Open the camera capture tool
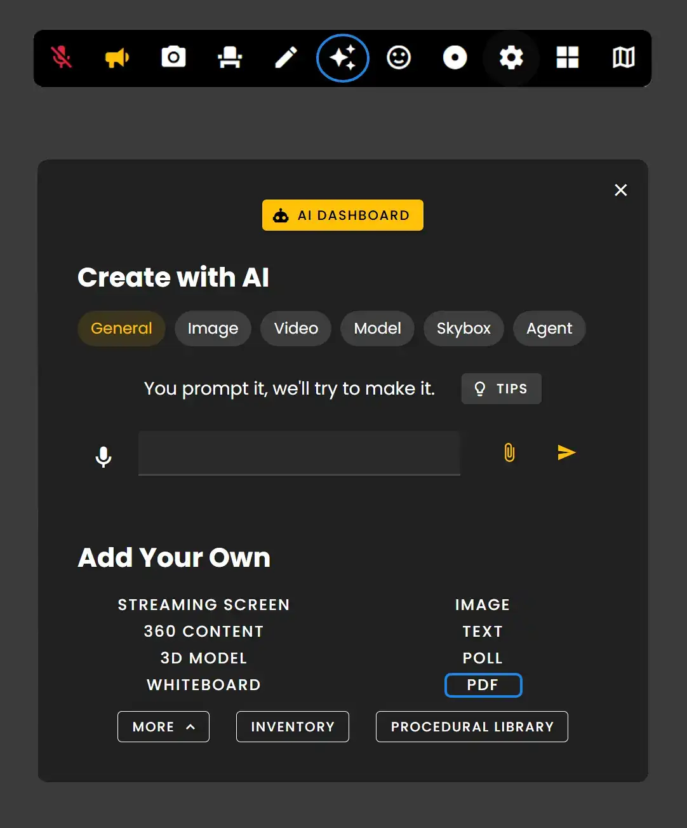 point(173,58)
